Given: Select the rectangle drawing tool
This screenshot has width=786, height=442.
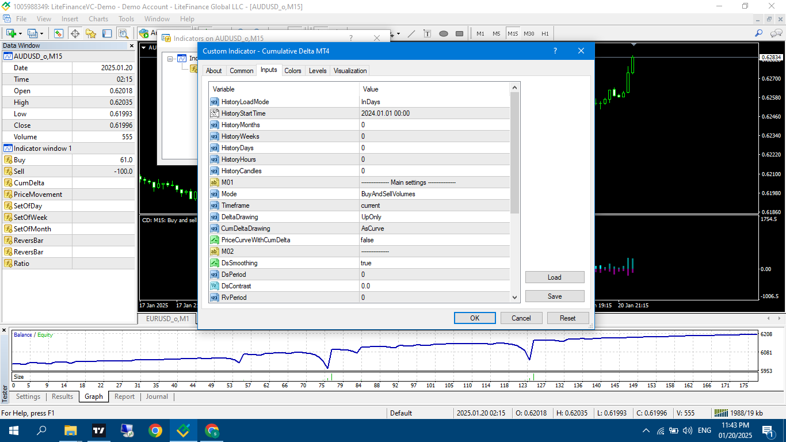Looking at the screenshot, I should [x=460, y=33].
